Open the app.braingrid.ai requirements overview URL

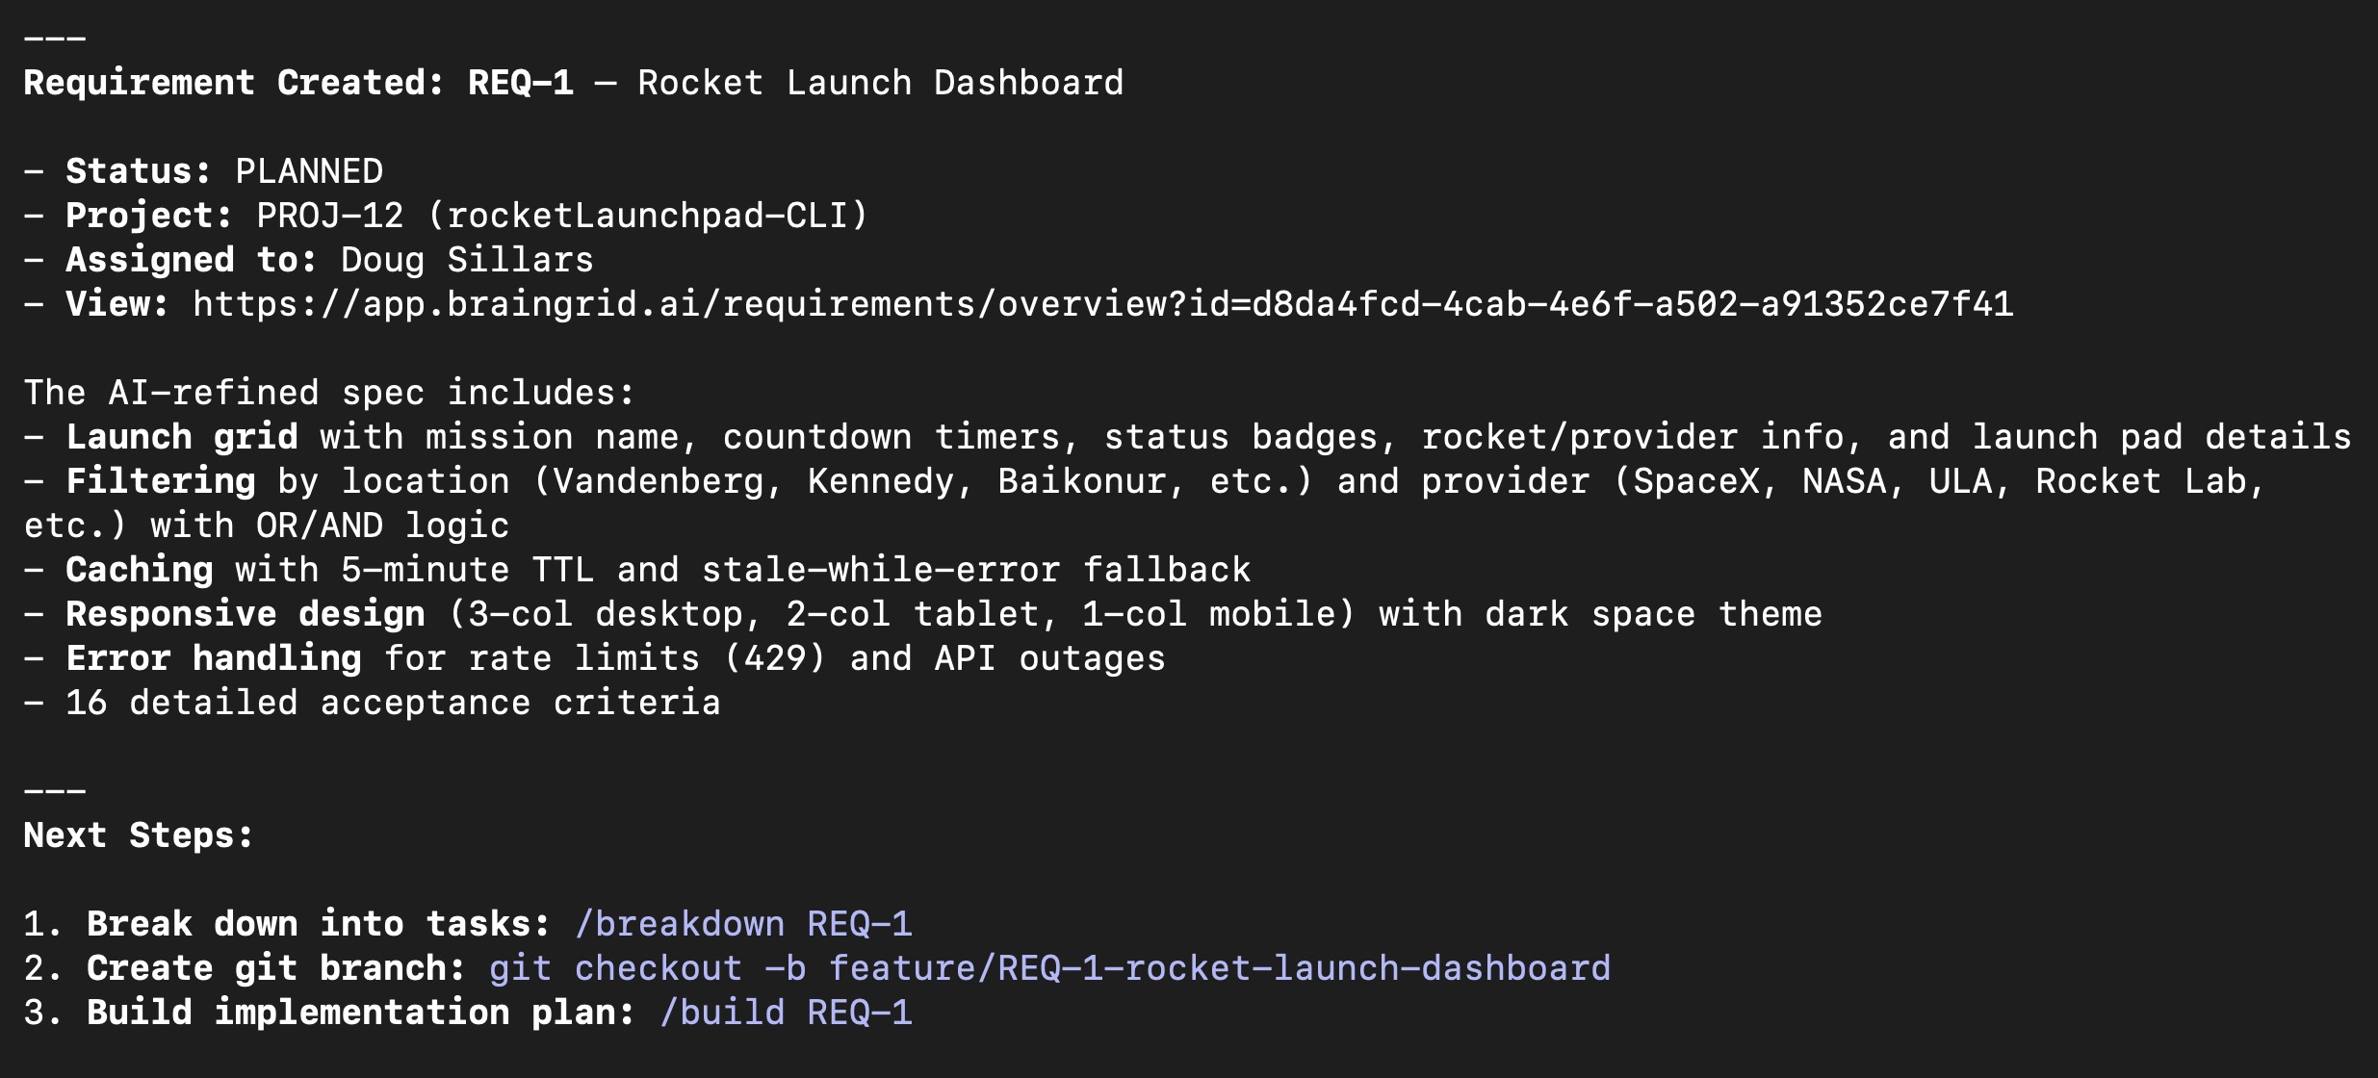[x=1102, y=304]
